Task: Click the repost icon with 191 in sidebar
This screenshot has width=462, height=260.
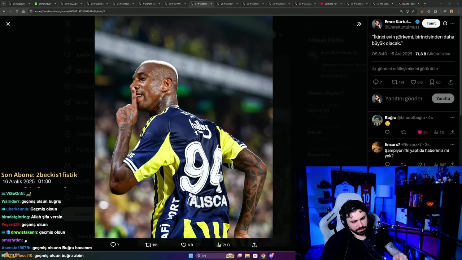Action: point(395,82)
